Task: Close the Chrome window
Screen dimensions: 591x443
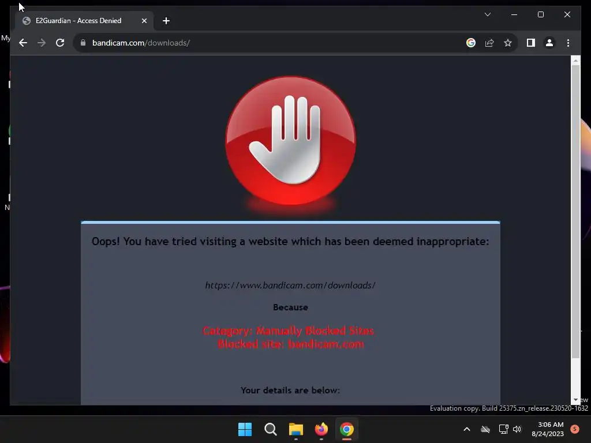Action: (567, 14)
